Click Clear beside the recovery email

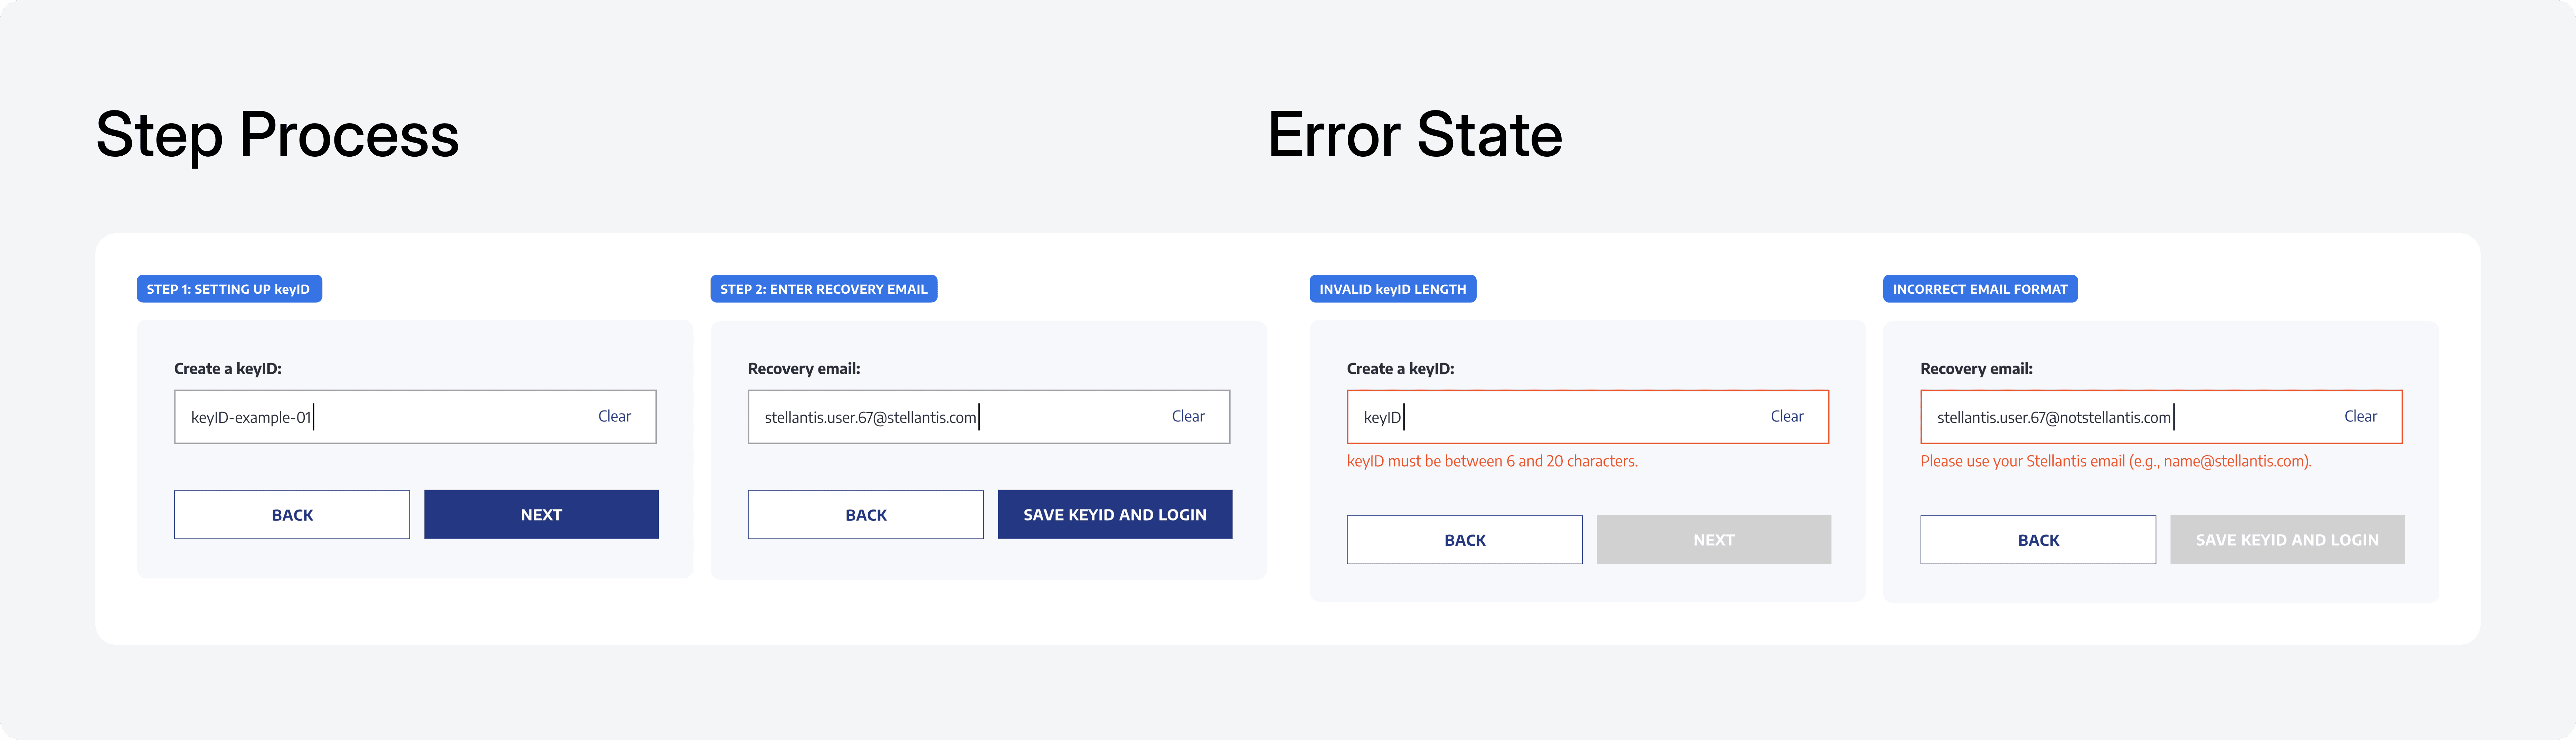coord(1189,417)
